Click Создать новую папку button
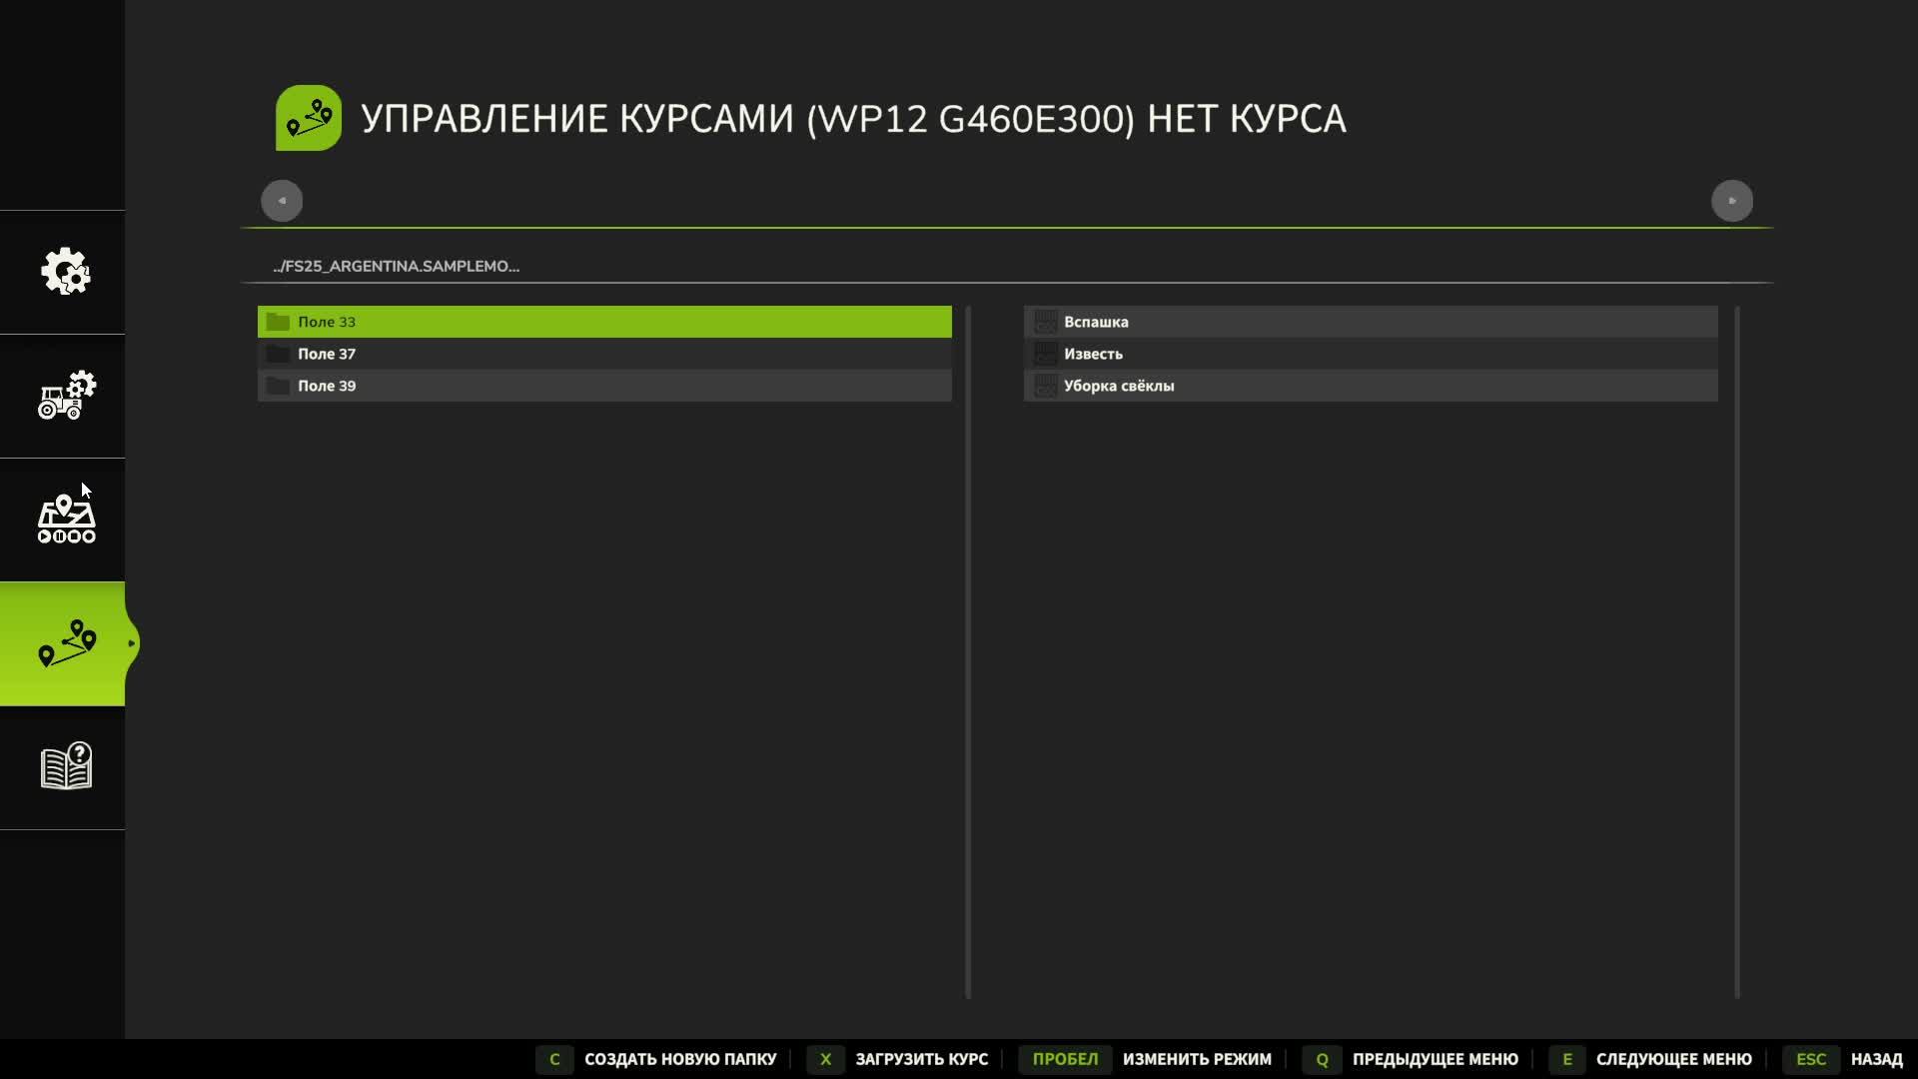 (680, 1059)
